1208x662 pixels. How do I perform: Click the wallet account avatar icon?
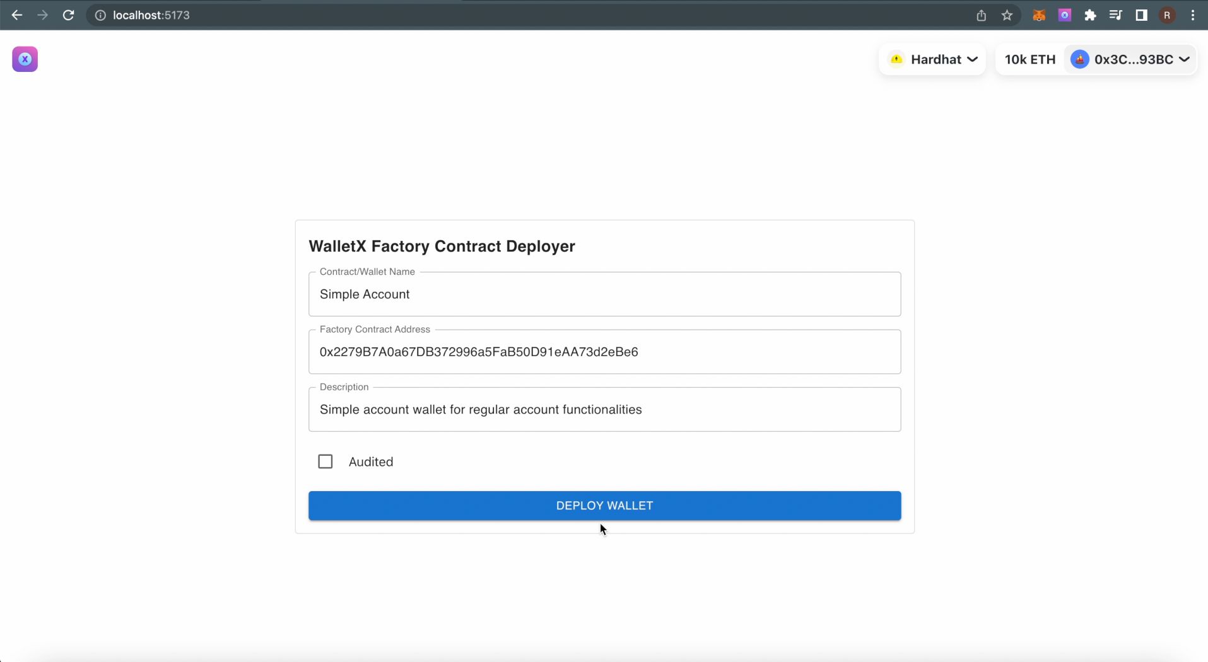coord(1080,59)
